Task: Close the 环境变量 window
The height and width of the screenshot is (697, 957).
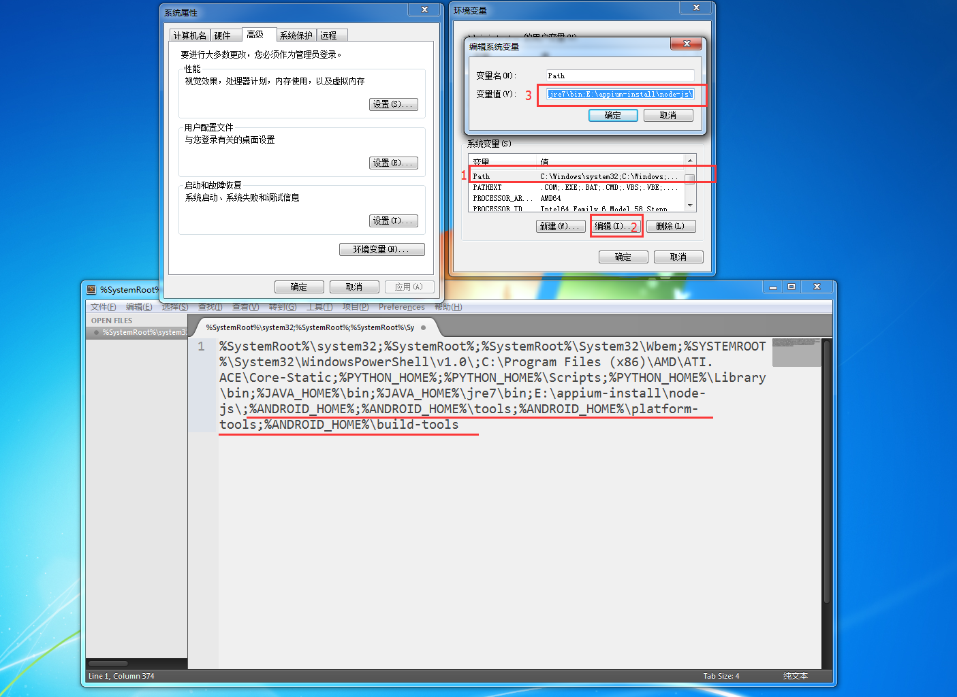Action: (x=696, y=7)
